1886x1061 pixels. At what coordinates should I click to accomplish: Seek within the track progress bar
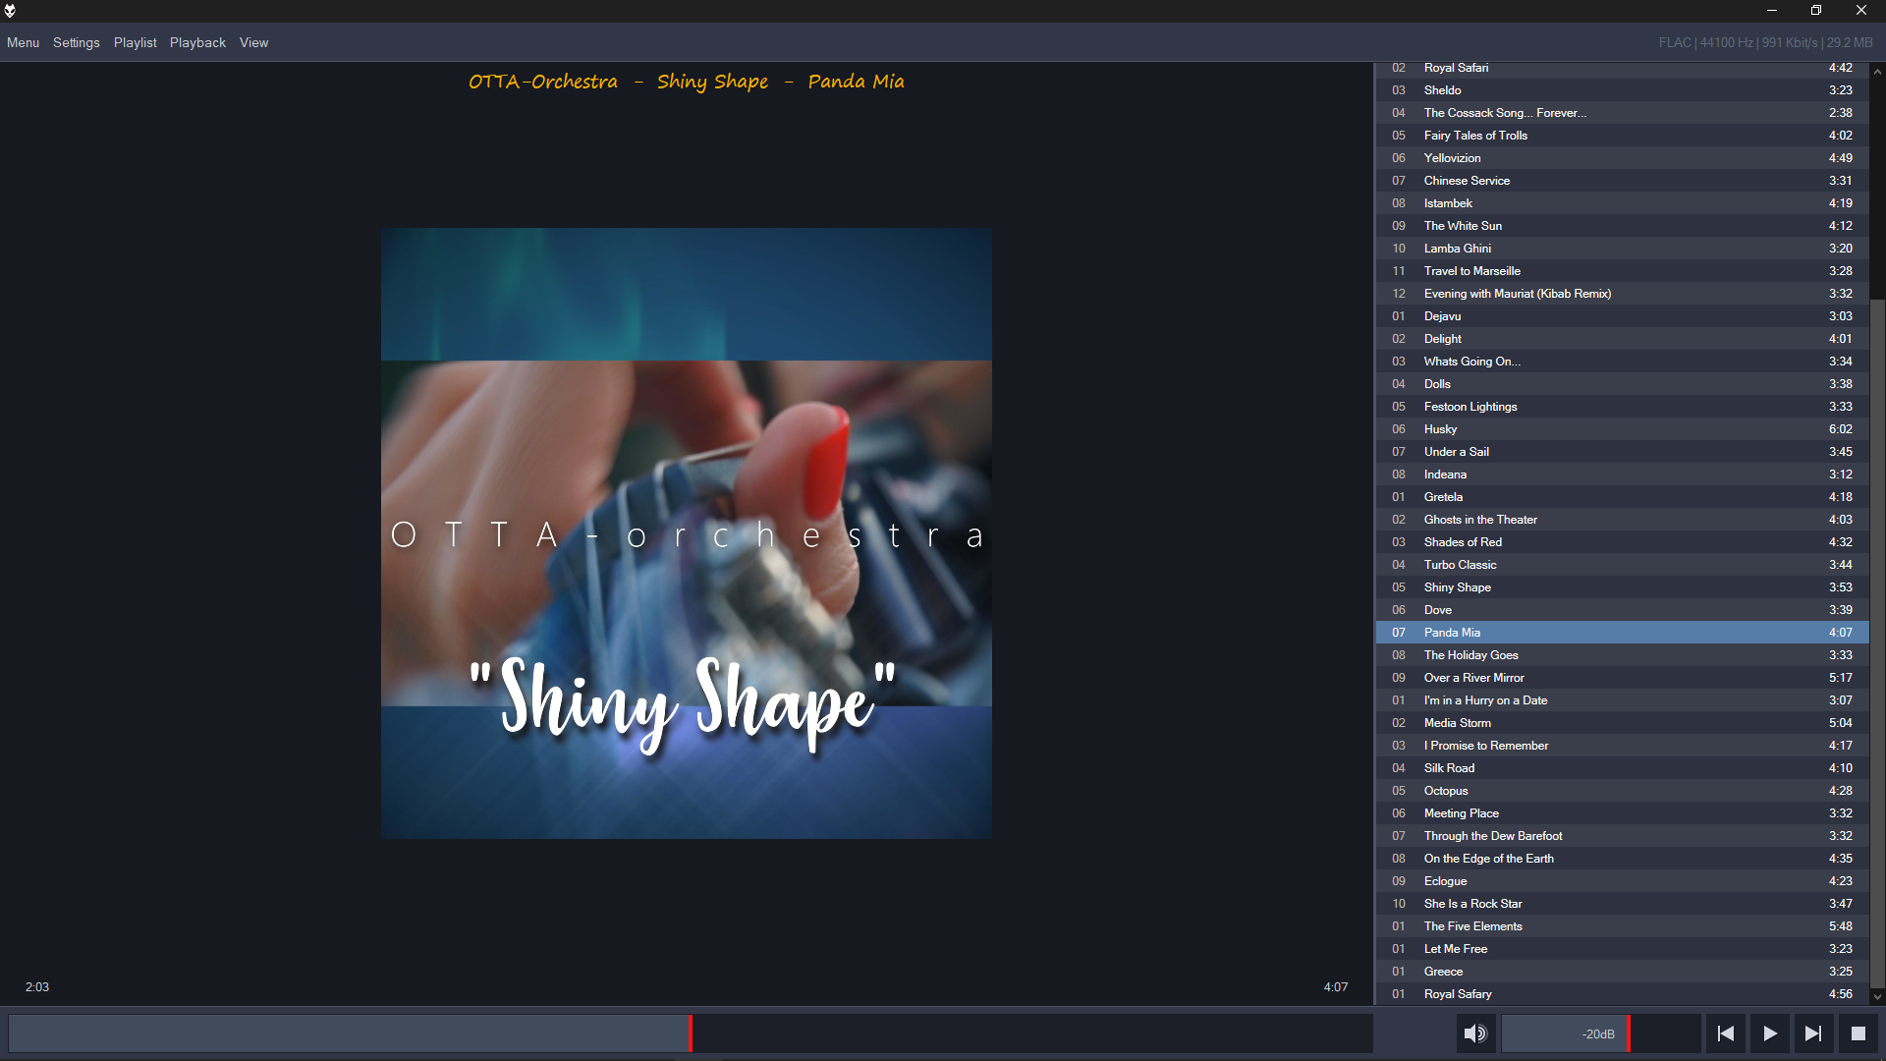point(691,1033)
